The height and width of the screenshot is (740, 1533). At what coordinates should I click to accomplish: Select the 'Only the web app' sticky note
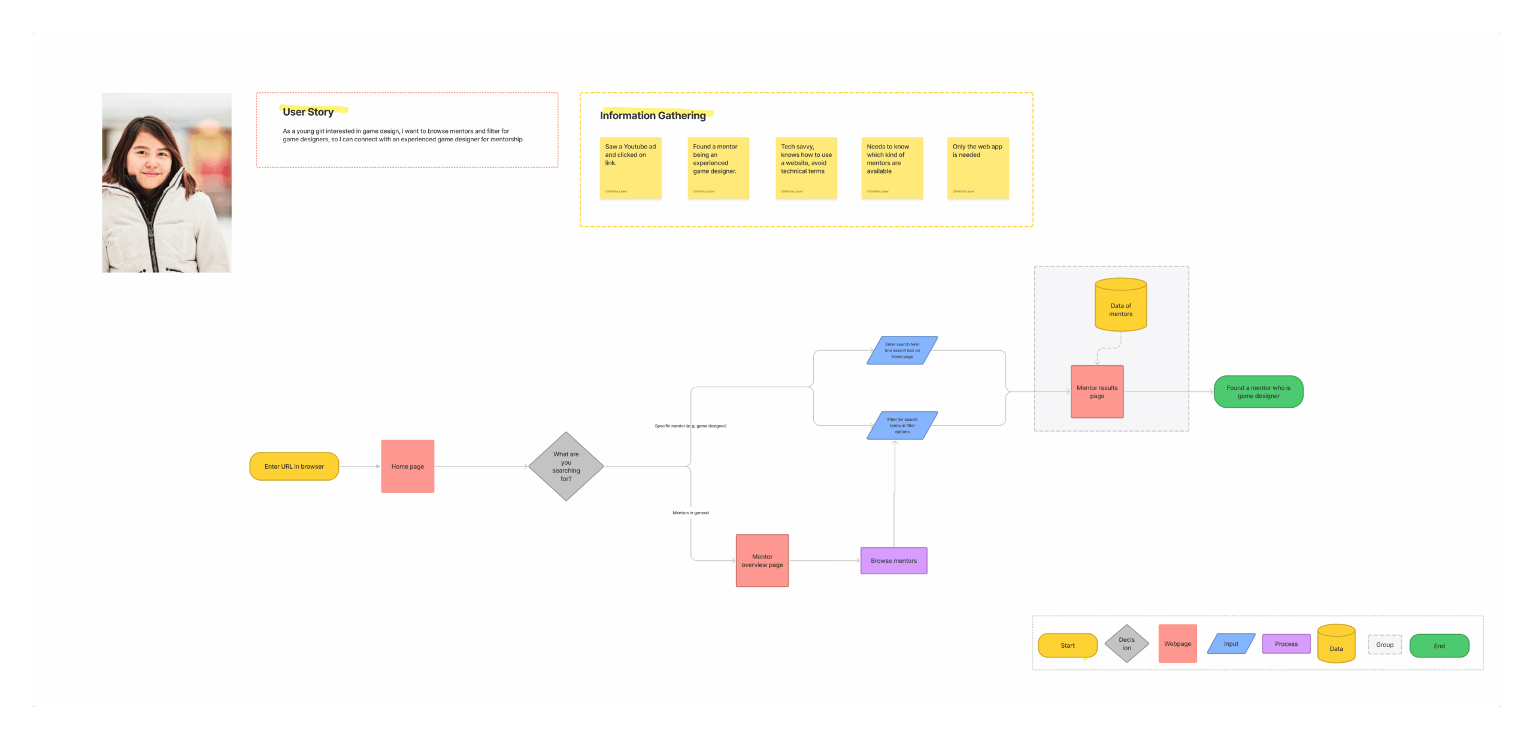click(x=977, y=168)
